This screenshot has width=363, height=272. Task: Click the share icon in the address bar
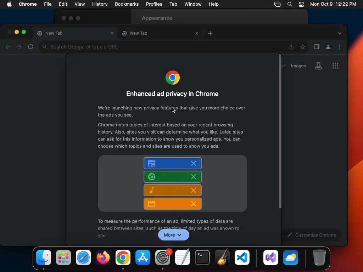(291, 47)
